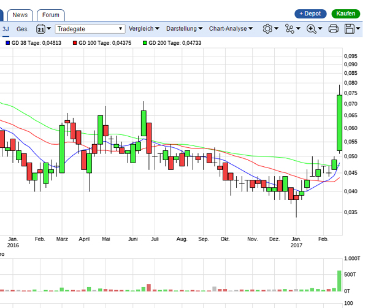Open the calendar date range icon
The width and height of the screenshot is (368, 308).
click(40, 29)
